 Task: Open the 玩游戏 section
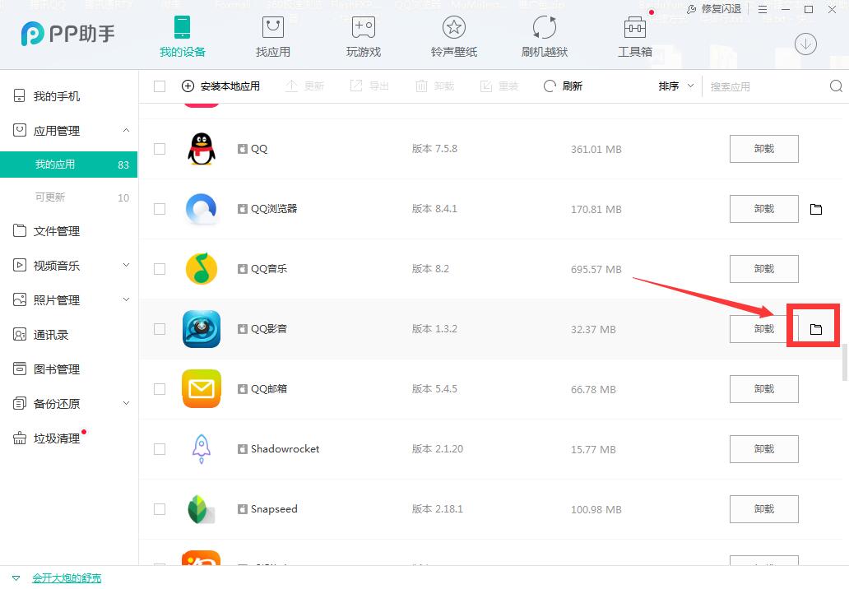point(364,36)
